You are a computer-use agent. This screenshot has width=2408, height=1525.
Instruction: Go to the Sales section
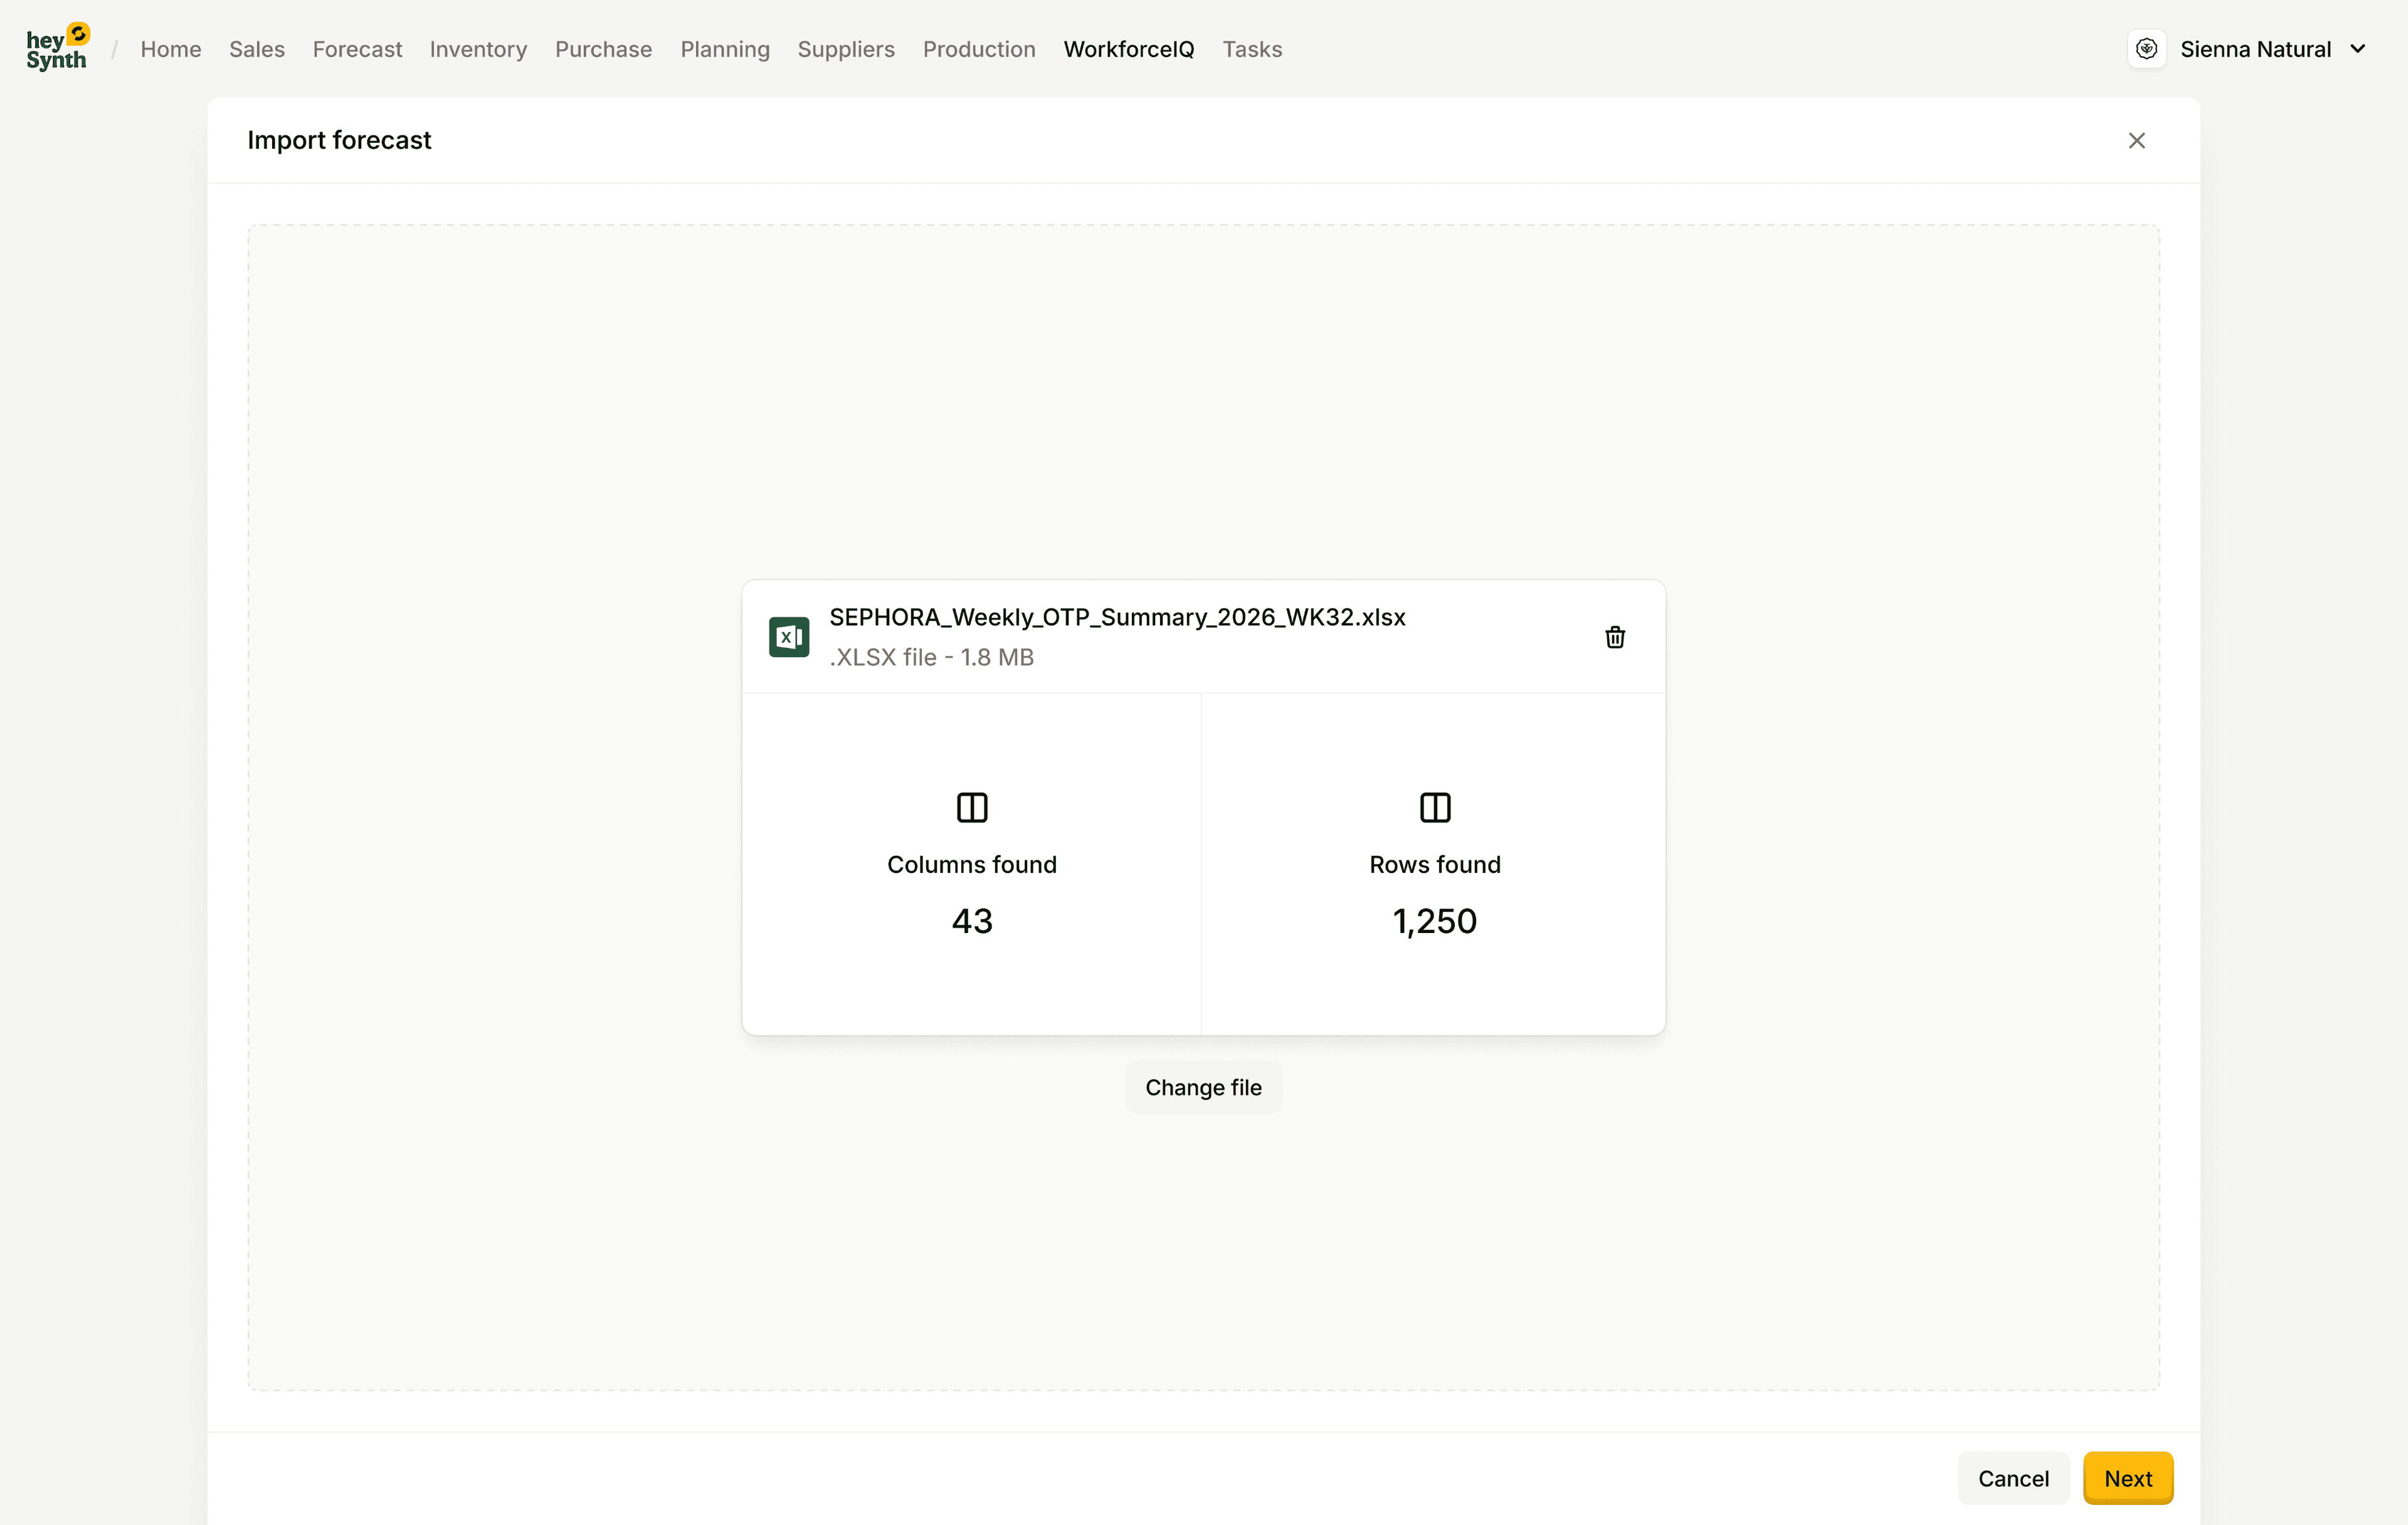(x=256, y=49)
